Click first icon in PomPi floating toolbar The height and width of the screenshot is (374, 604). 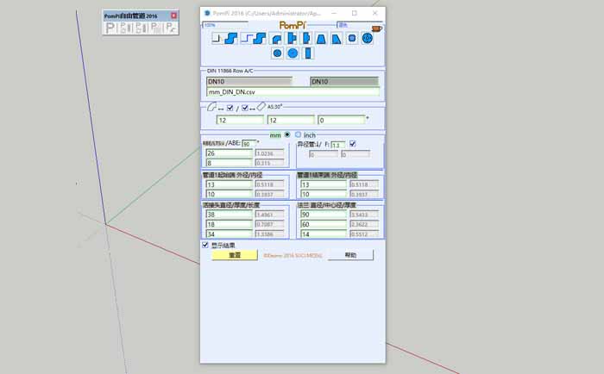pos(110,28)
